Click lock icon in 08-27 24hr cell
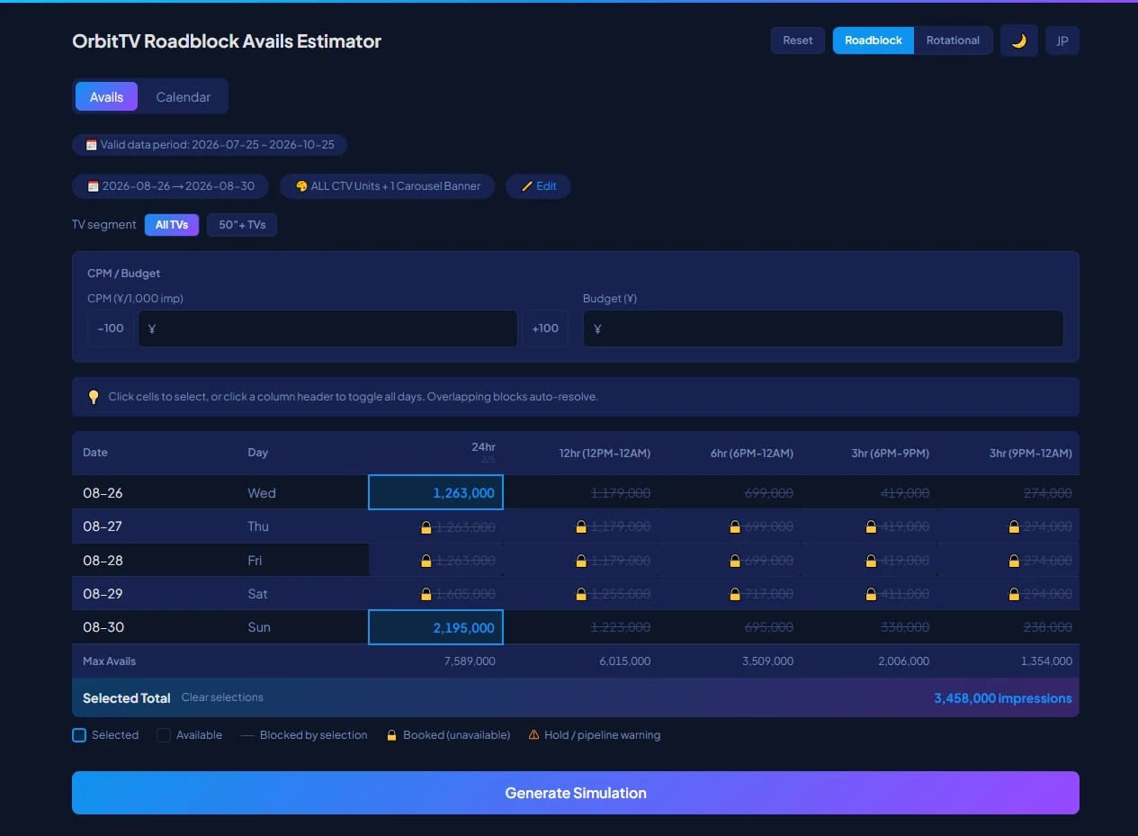Image resolution: width=1138 pixels, height=836 pixels. [426, 527]
